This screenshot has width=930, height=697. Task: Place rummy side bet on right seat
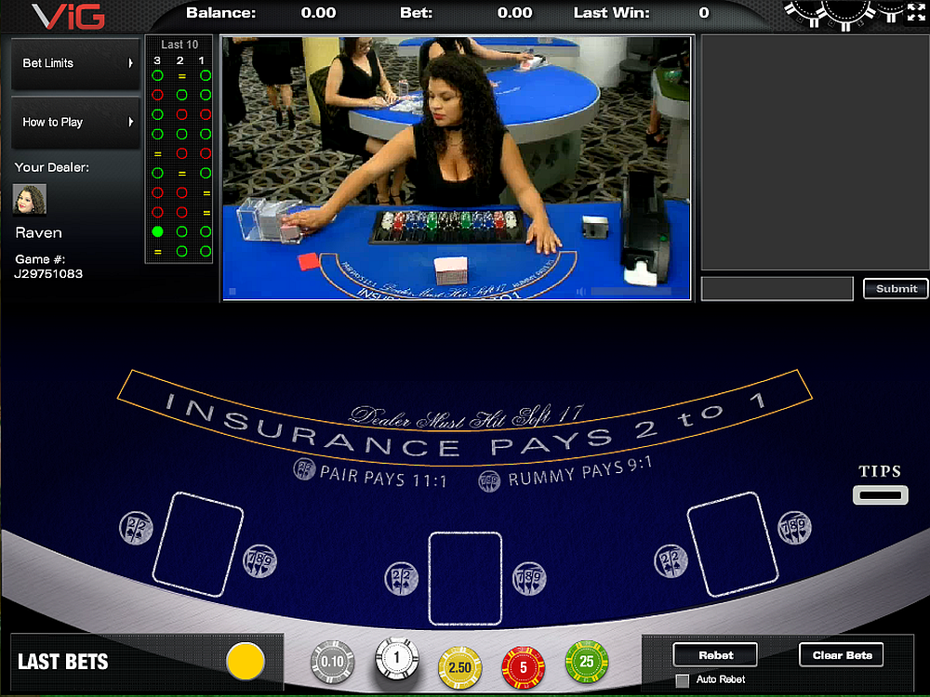pos(794,528)
